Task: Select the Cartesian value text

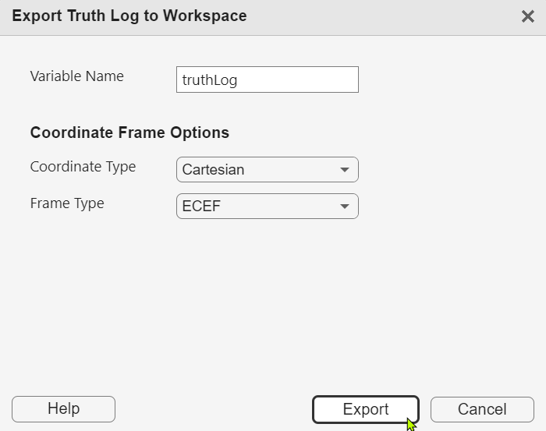Action: coord(213,169)
